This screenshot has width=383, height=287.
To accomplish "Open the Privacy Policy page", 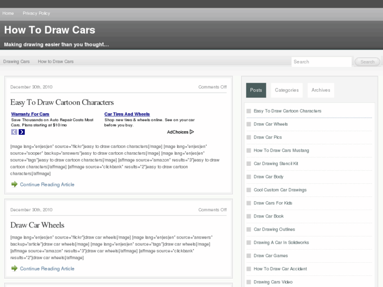I will point(36,13).
